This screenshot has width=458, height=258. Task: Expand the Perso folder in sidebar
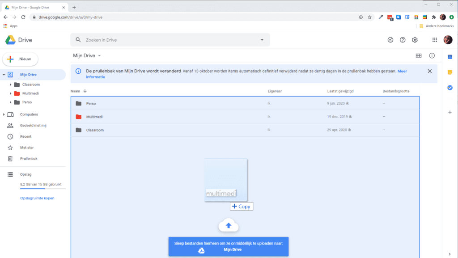[10, 102]
